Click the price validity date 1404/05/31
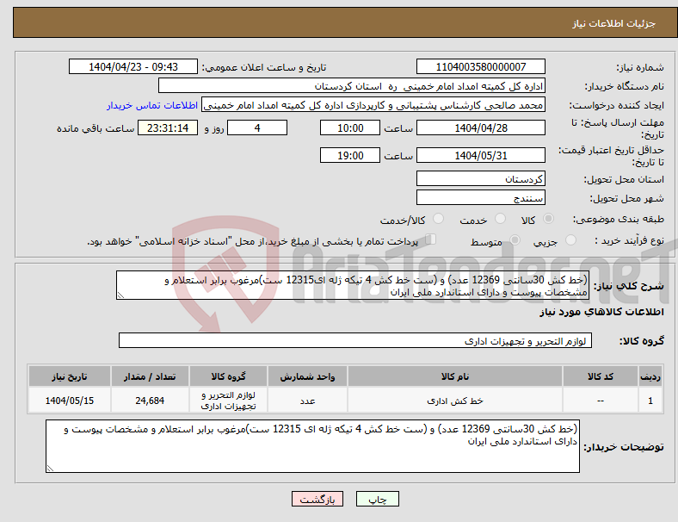 coord(480,155)
